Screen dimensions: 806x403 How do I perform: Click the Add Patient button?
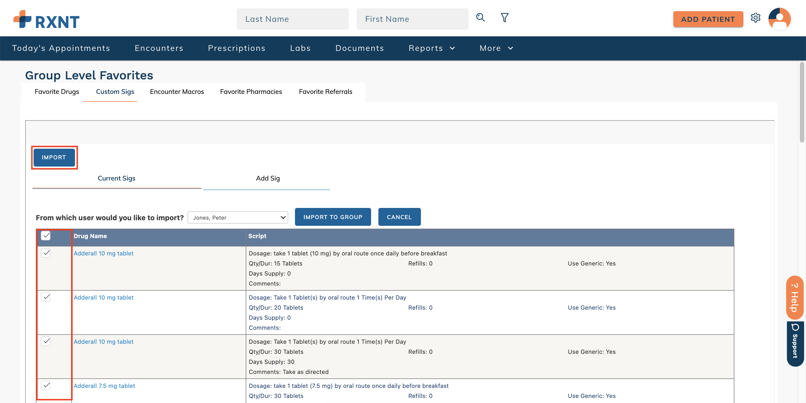[707, 19]
